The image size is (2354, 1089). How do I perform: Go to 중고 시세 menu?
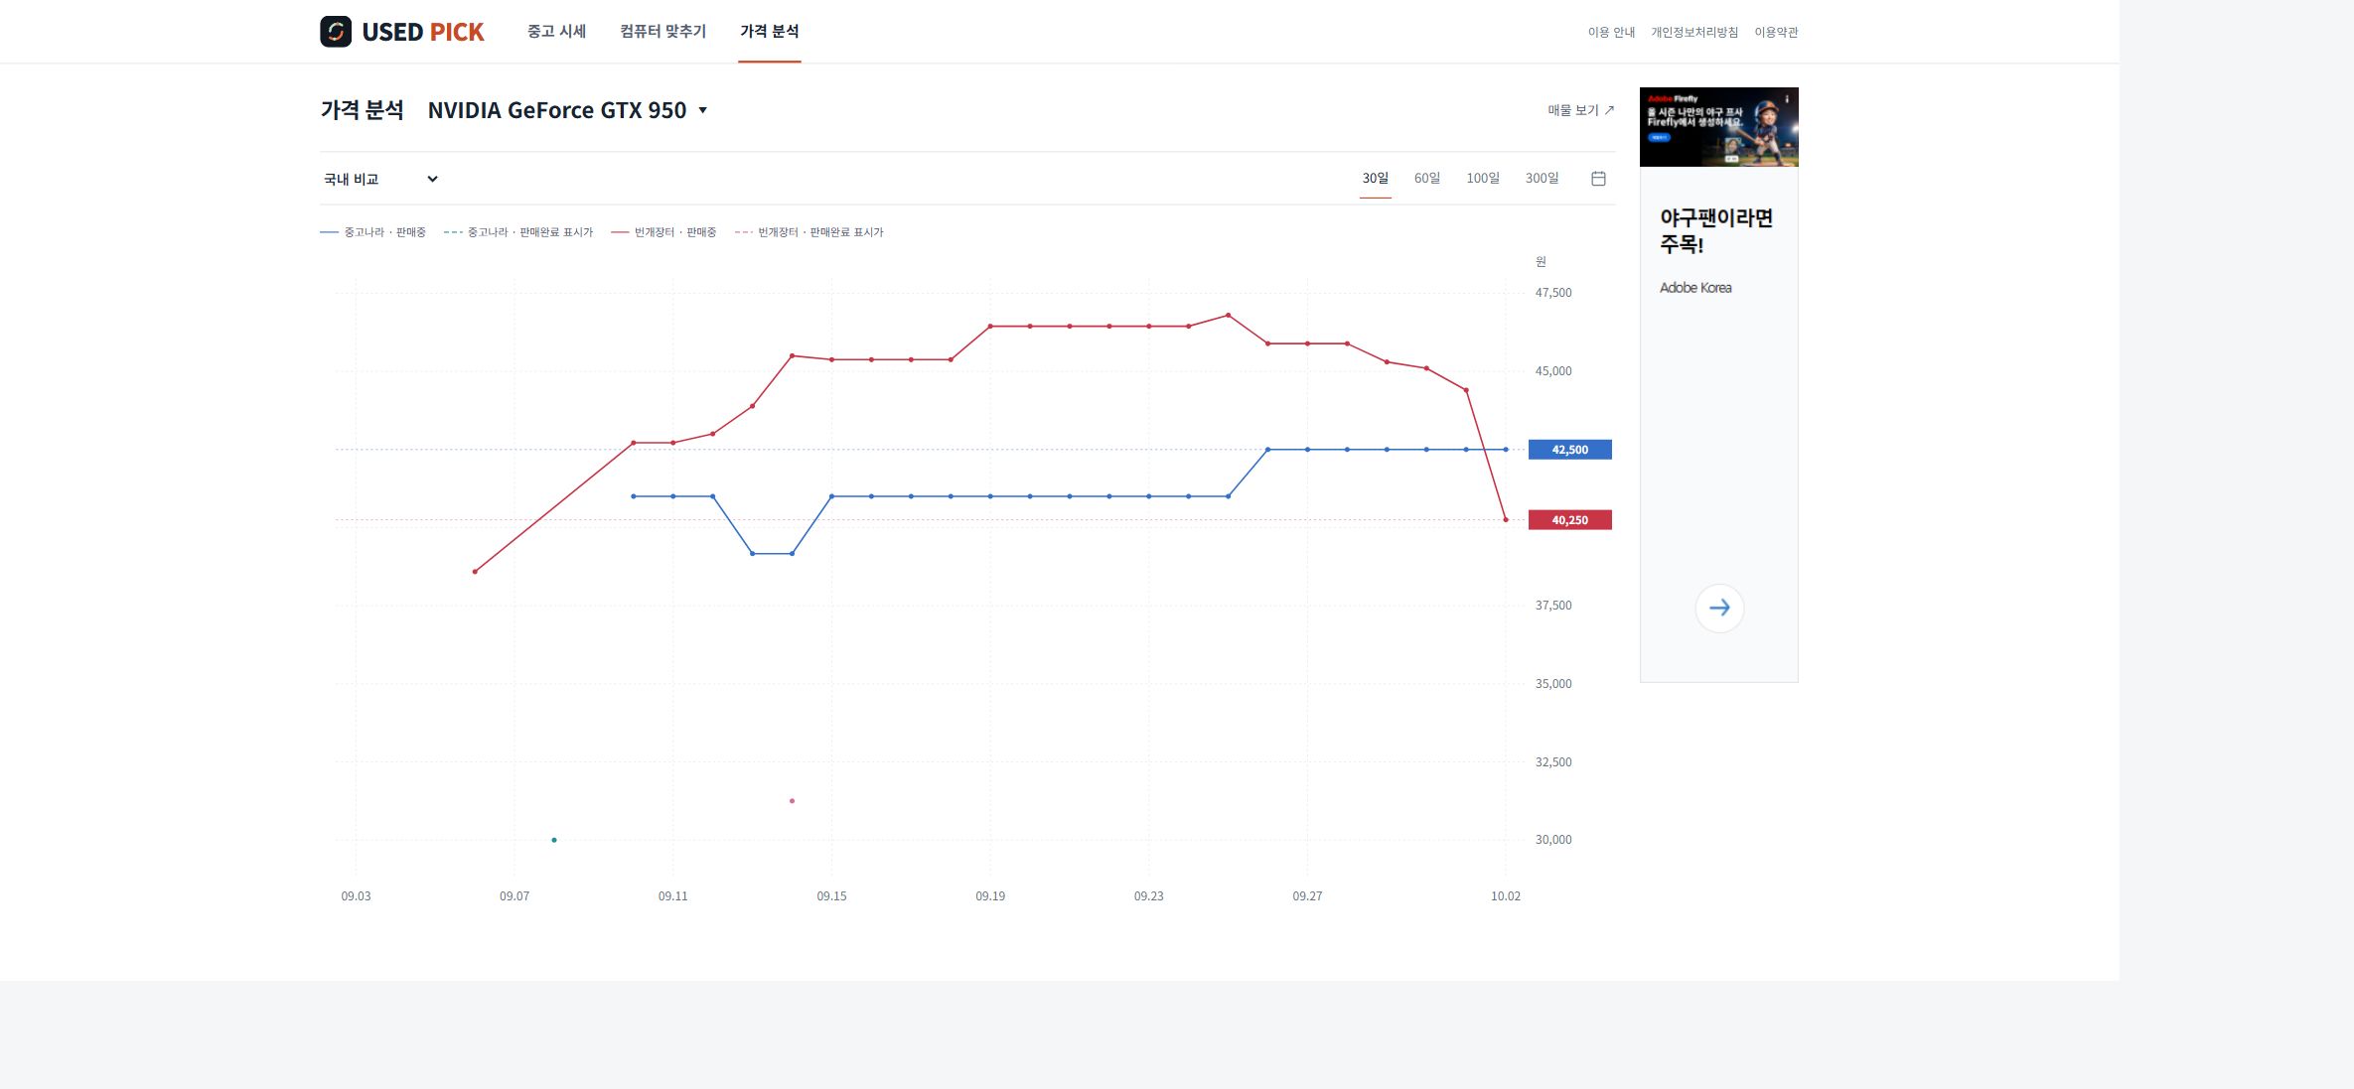point(556,32)
